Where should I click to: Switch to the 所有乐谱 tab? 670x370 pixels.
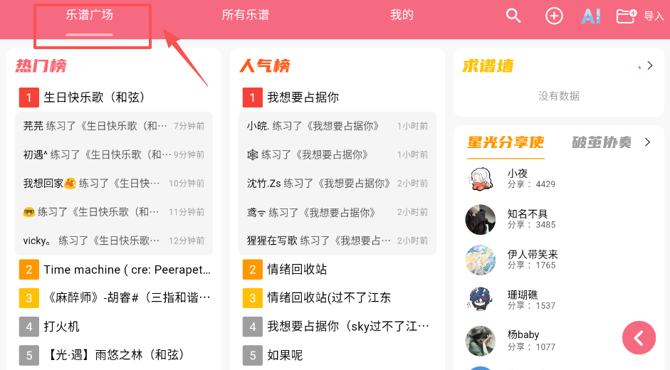click(x=245, y=15)
